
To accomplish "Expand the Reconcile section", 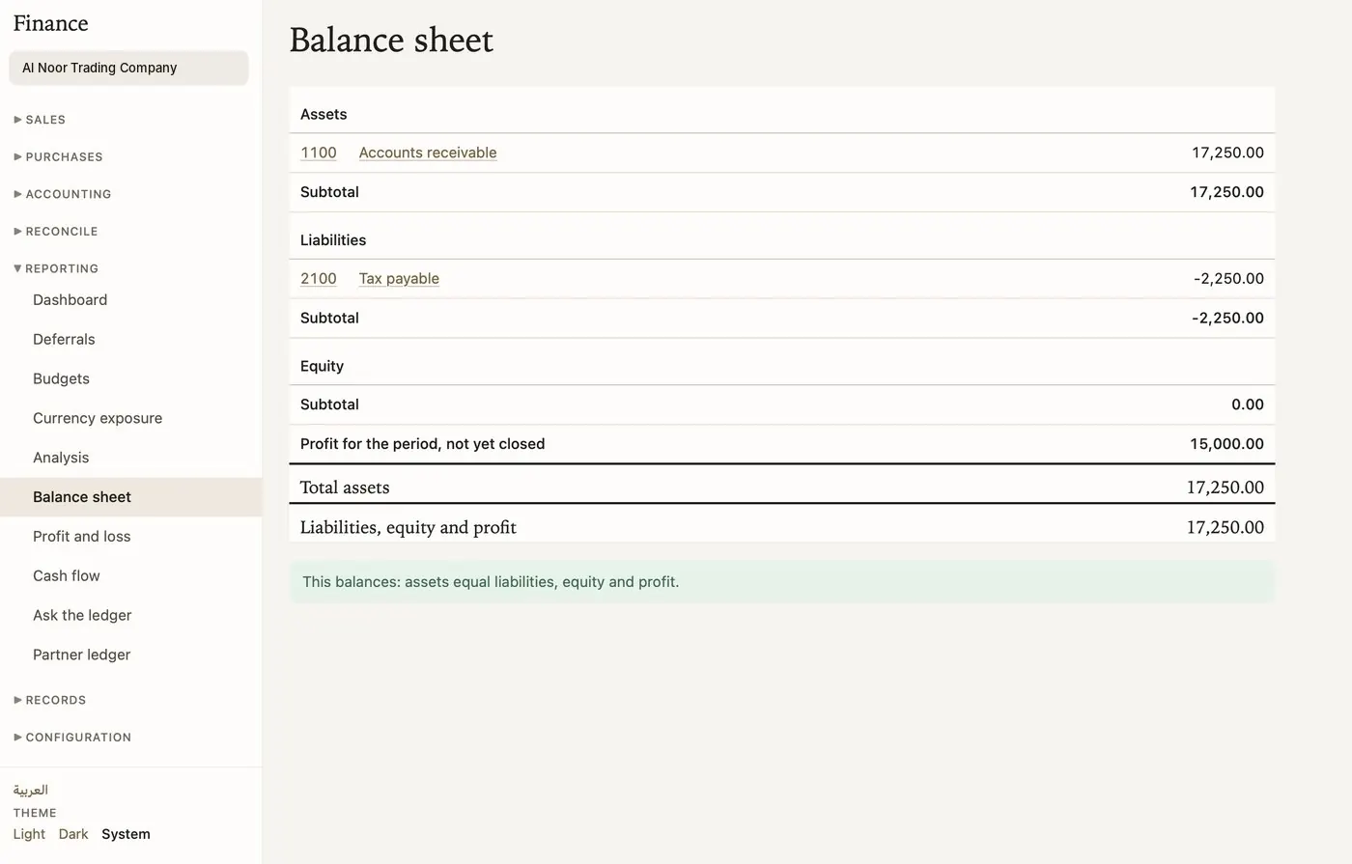I will [56, 232].
